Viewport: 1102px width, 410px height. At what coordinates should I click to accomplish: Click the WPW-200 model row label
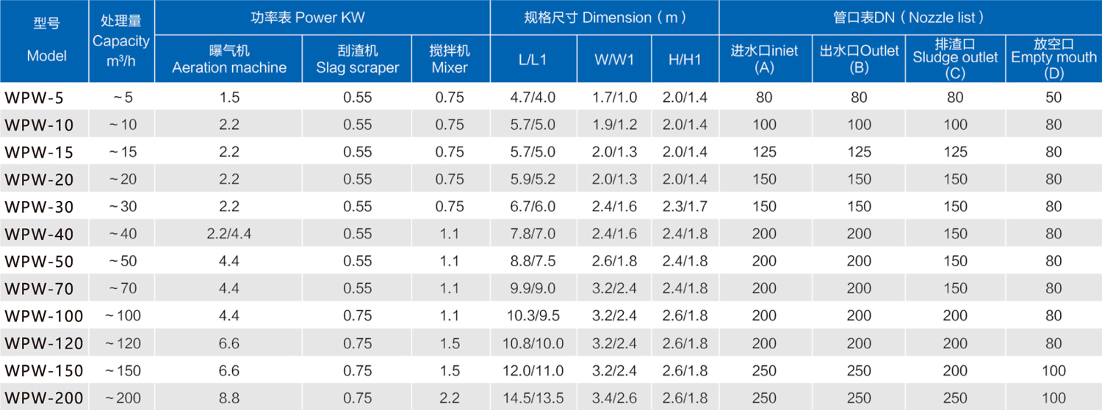44,398
